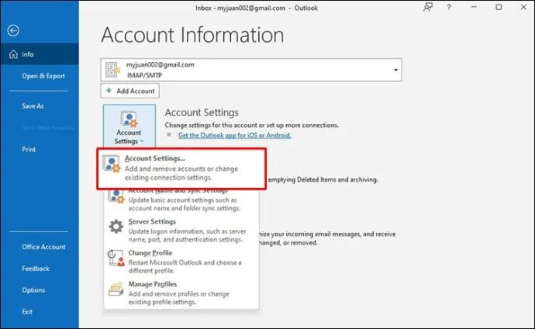This screenshot has height=329, width=535.
Task: Click the Coming Soon feedback icon in title bar
Action: [x=428, y=7]
